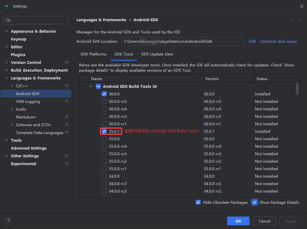Select the 35.0.0-rc4 row name
307x229 pixels.
coord(118,146)
